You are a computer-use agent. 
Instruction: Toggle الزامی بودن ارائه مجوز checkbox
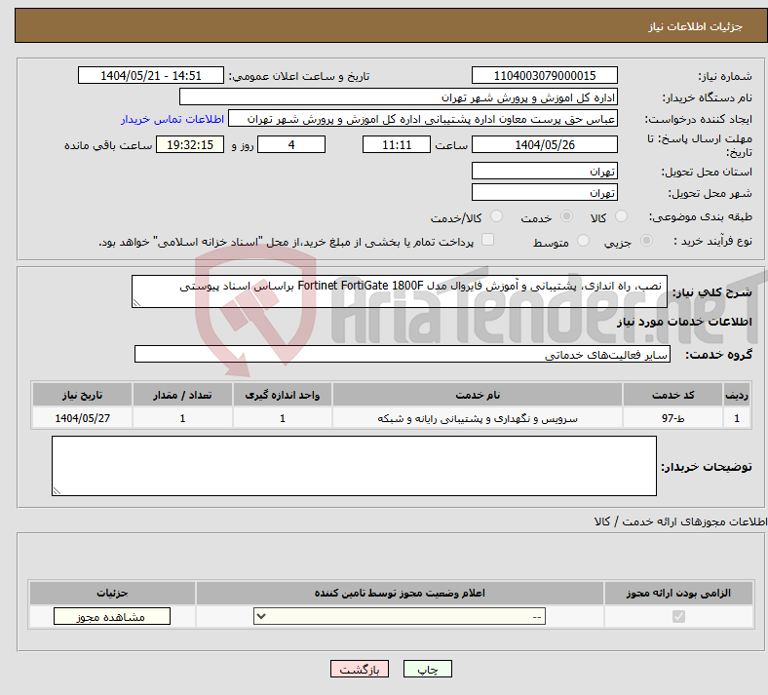tap(679, 616)
